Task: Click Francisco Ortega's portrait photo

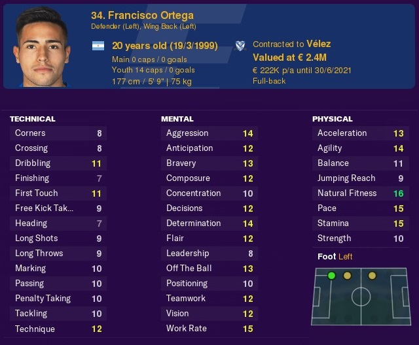Action: tap(42, 47)
